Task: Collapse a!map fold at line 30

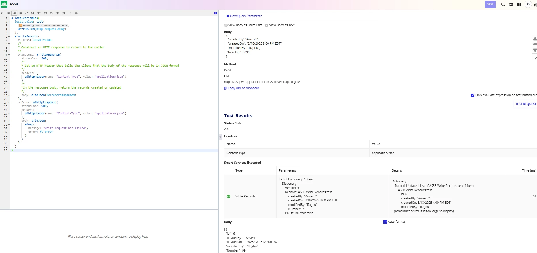Action: [9, 125]
